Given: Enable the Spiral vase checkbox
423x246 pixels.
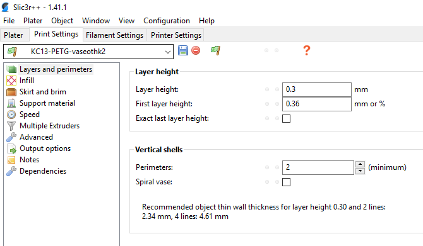Looking at the screenshot, I should [286, 182].
